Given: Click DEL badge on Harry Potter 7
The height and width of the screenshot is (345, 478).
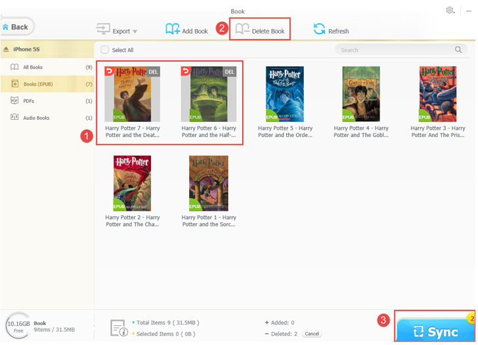Looking at the screenshot, I should (x=153, y=72).
